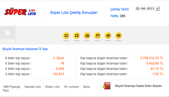The image size is (169, 97).
Task: Open the On numara tab
Action: click(x=71, y=87)
